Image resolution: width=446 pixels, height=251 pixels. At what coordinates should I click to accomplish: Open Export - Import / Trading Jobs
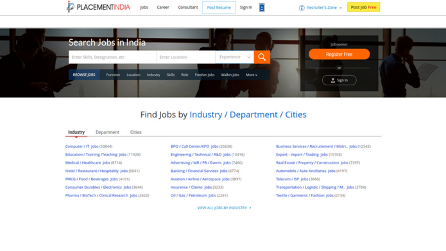(302, 155)
